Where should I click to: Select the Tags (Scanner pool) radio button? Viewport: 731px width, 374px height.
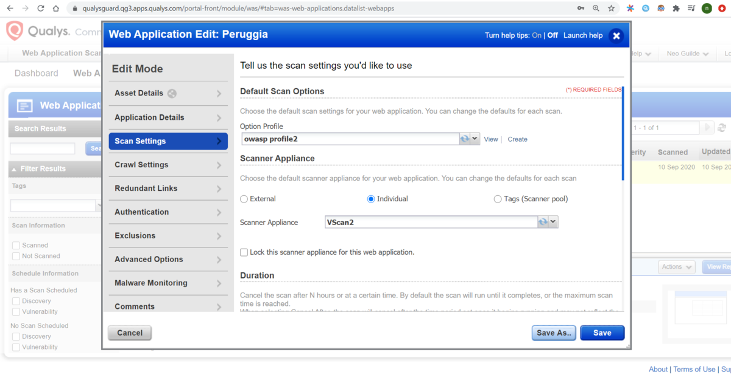498,199
